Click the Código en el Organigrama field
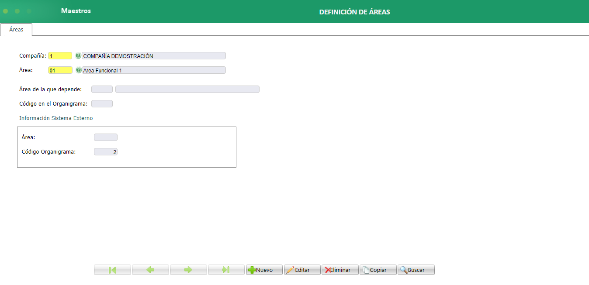The width and height of the screenshot is (589, 285). pos(102,103)
